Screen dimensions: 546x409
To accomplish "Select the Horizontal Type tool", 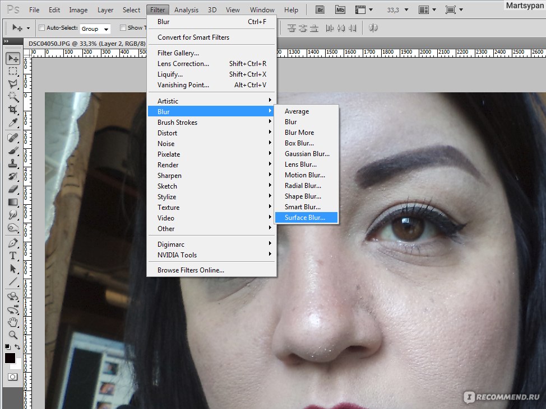I will (12, 256).
